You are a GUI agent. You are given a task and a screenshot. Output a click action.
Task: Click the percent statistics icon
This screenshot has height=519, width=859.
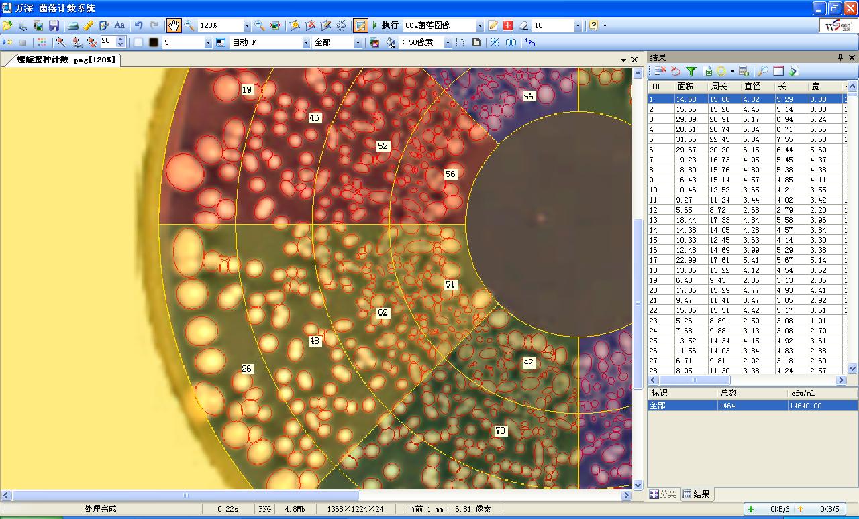(x=495, y=42)
